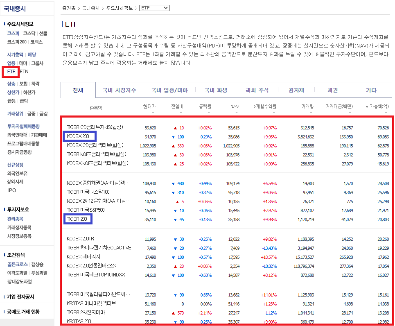This screenshot has width=395, height=326.
Task: Open 외국인매매 sidebar link
Action: tap(17, 135)
